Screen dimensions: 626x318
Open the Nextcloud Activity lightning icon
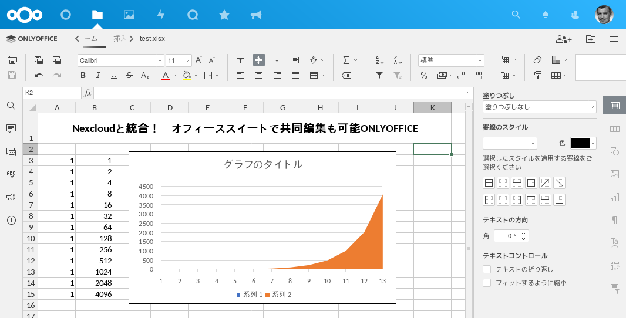(161, 15)
